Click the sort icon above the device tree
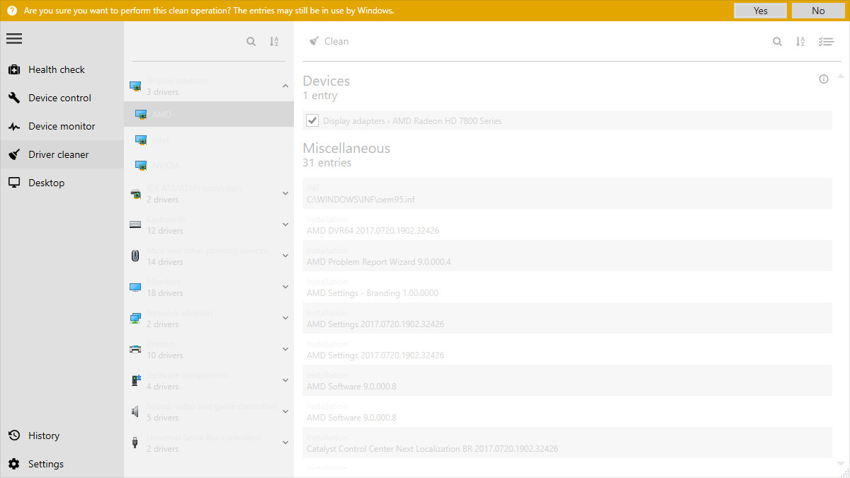This screenshot has width=850, height=478. coord(274,41)
